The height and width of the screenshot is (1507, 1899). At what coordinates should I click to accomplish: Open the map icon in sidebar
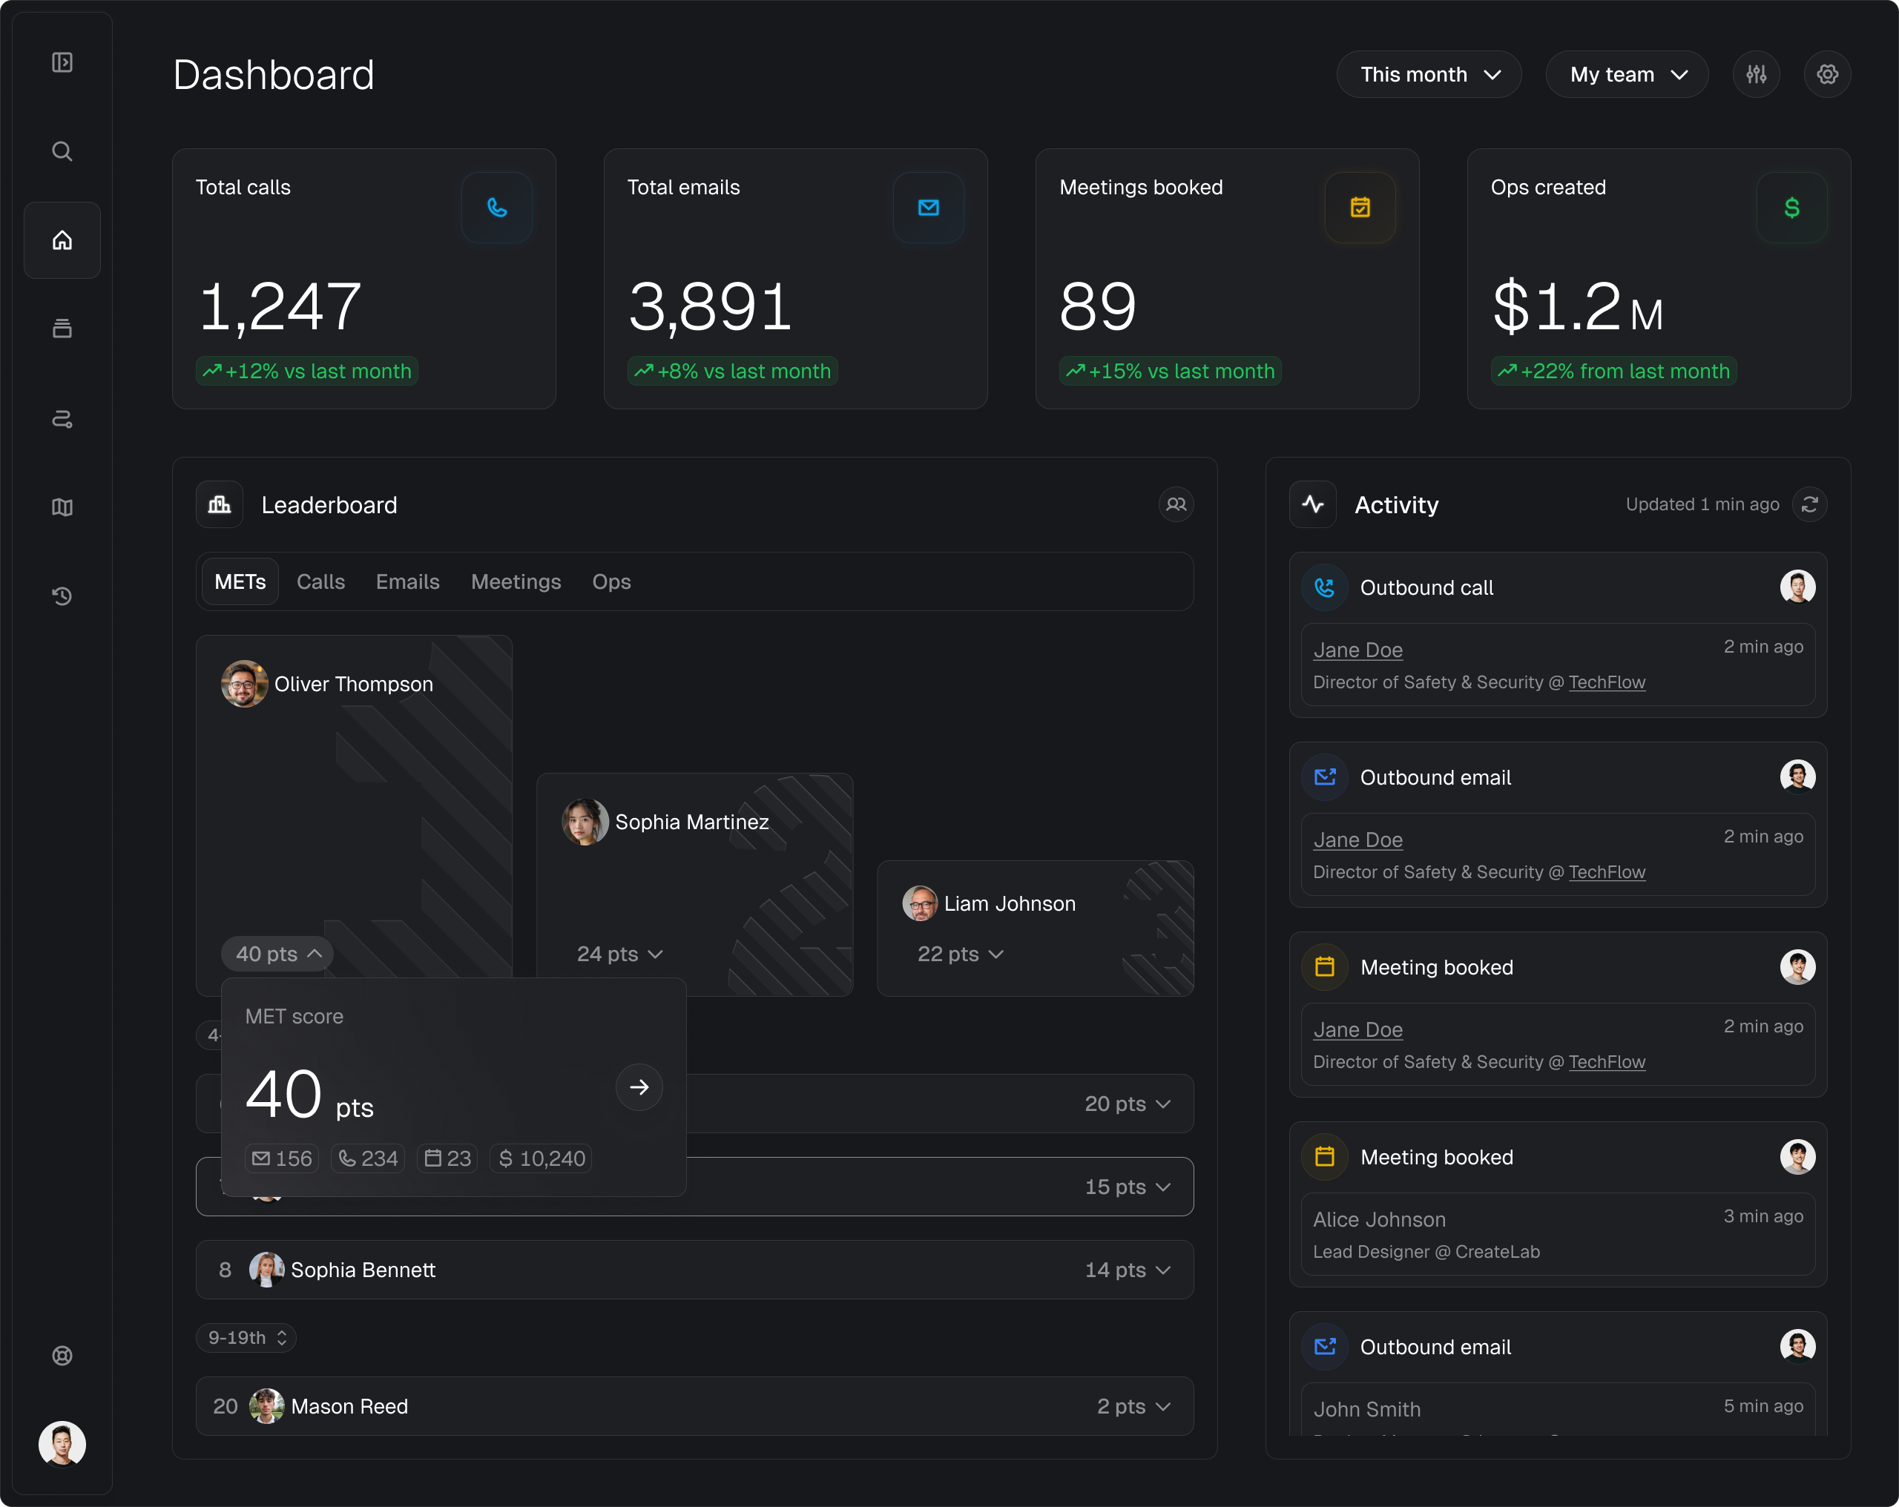click(x=62, y=507)
